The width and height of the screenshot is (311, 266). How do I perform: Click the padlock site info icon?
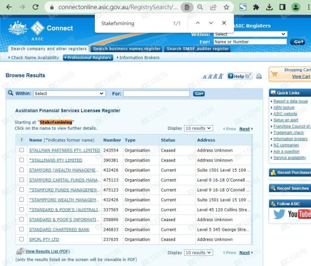click(x=52, y=7)
